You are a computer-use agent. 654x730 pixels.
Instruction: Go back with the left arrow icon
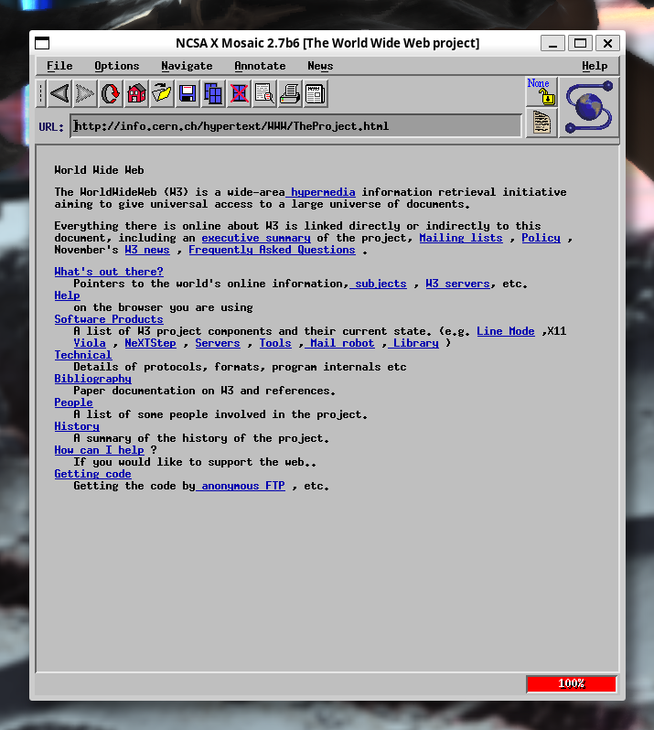coord(59,93)
